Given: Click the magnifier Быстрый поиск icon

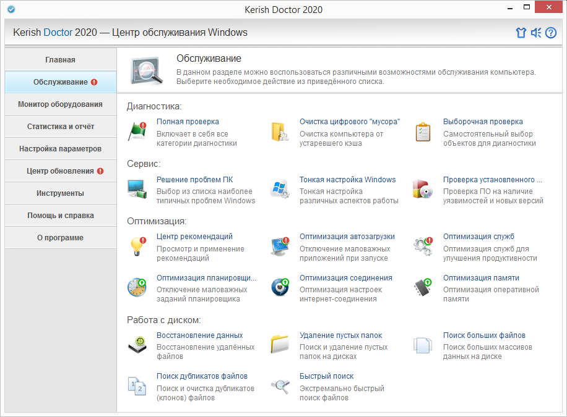Looking at the screenshot, I should [280, 386].
